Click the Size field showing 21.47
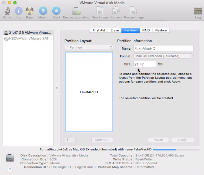 144,64
